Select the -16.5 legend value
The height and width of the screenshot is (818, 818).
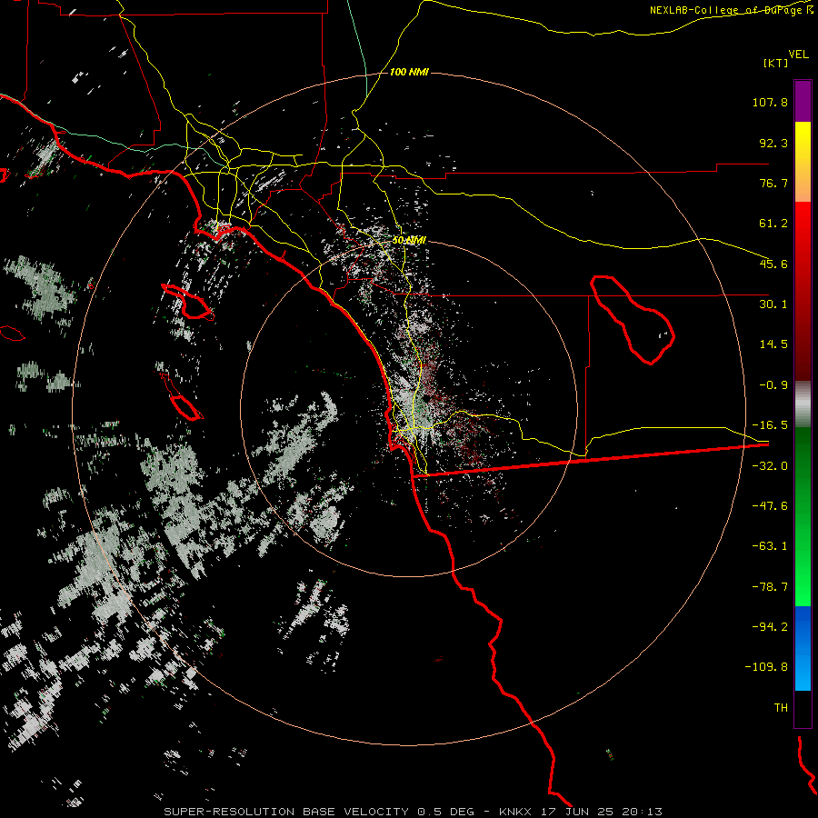click(x=770, y=425)
